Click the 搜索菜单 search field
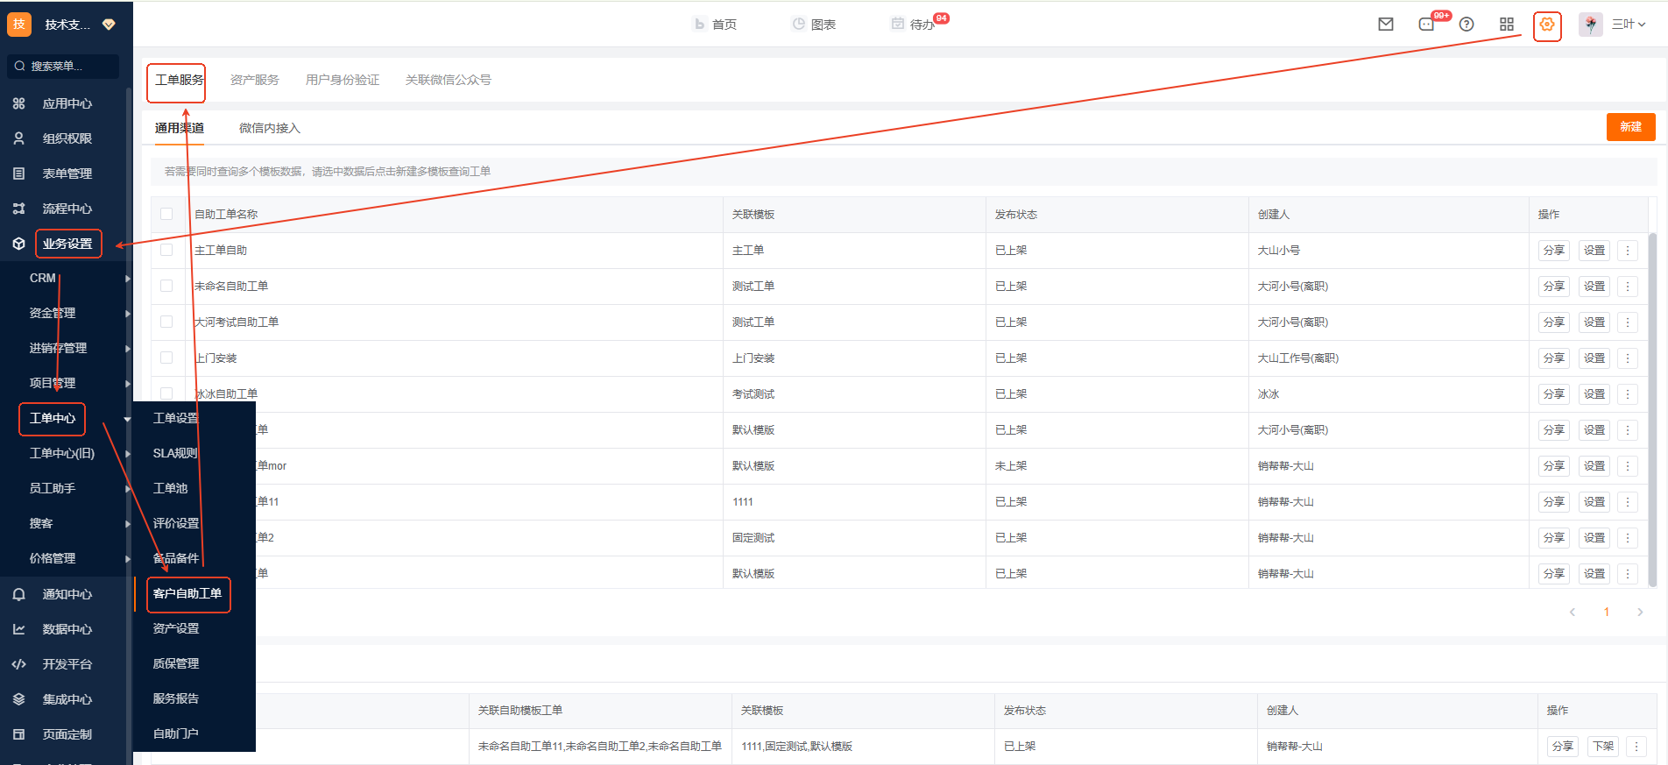 pos(63,66)
